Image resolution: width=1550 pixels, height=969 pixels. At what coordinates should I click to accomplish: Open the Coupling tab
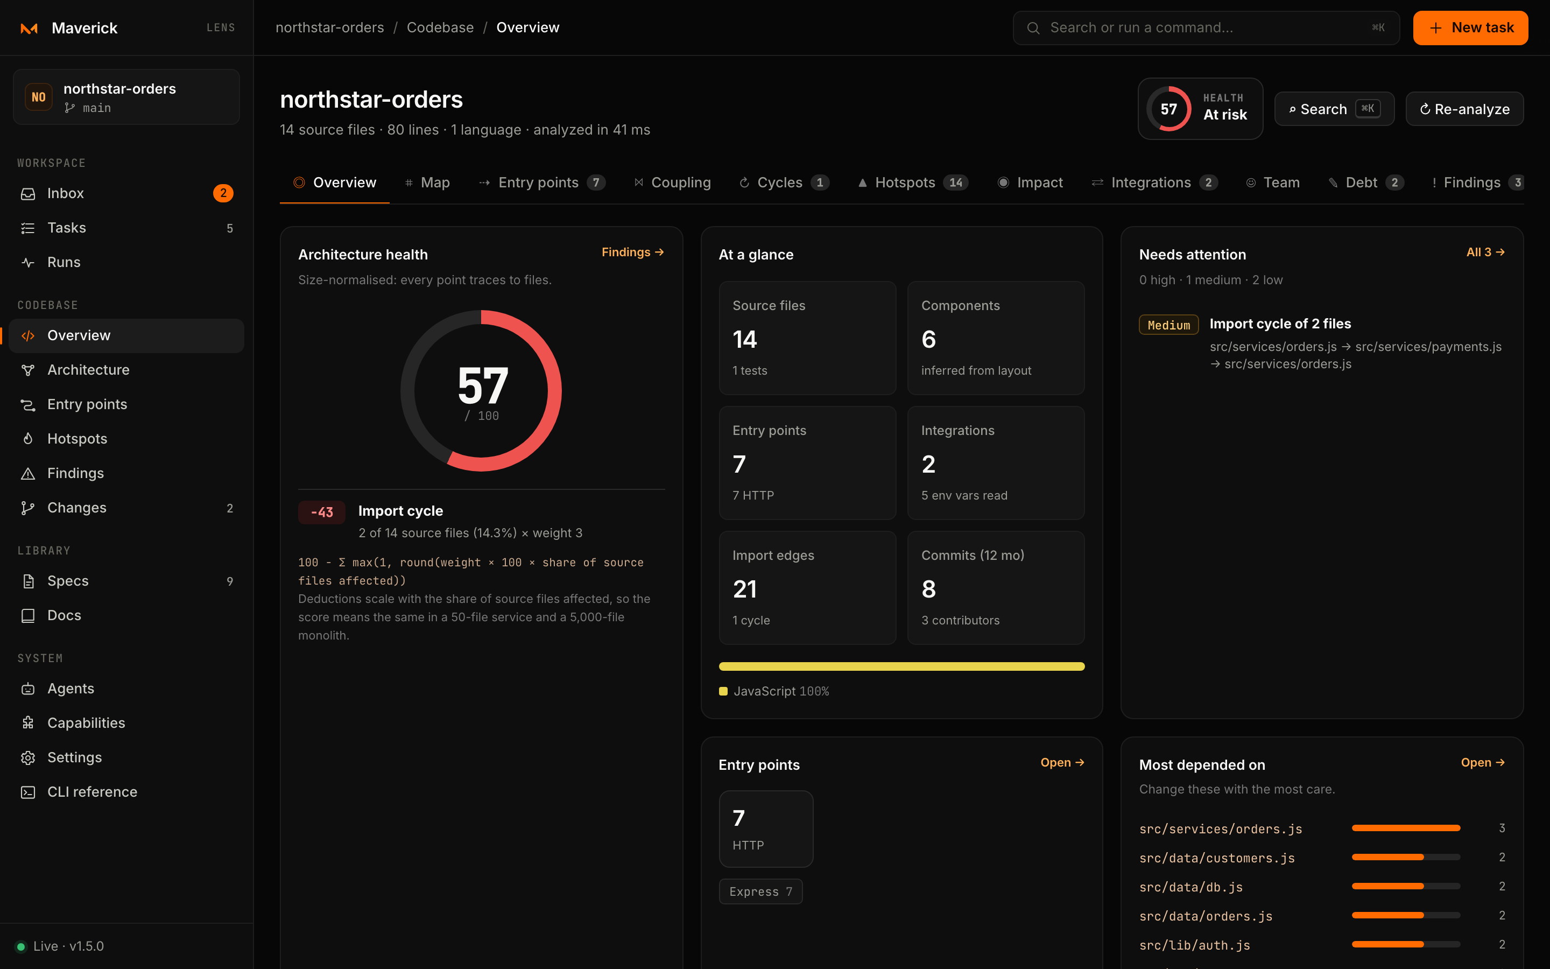pyautogui.click(x=673, y=182)
